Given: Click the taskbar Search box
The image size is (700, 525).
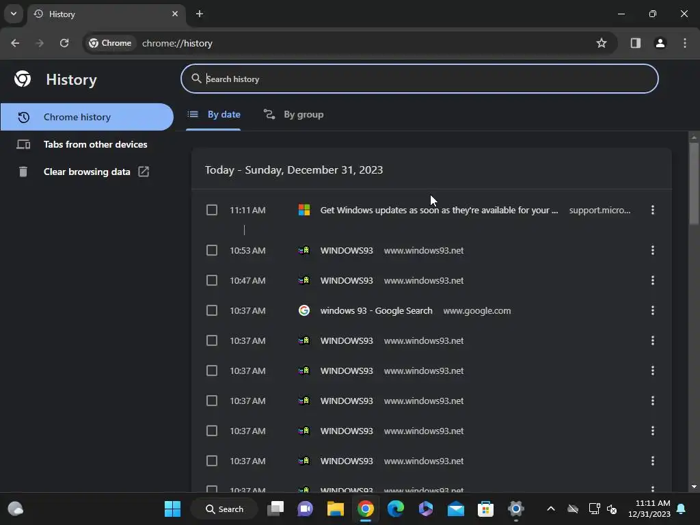Looking at the screenshot, I should tap(224, 509).
